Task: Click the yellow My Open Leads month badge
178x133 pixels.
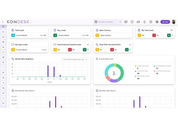Action: coord(13,50)
